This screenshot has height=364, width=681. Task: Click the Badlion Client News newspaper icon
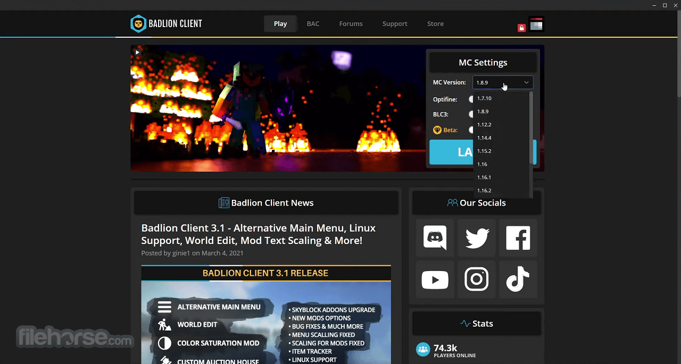tap(224, 202)
